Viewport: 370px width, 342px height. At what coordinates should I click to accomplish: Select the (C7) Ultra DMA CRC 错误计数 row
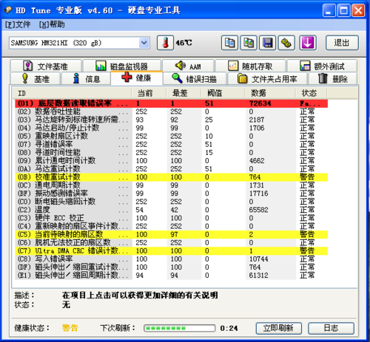coord(171,250)
